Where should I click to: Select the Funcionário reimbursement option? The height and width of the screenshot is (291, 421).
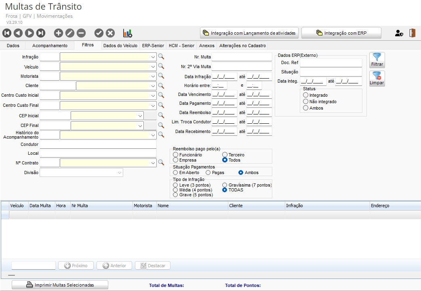point(175,155)
